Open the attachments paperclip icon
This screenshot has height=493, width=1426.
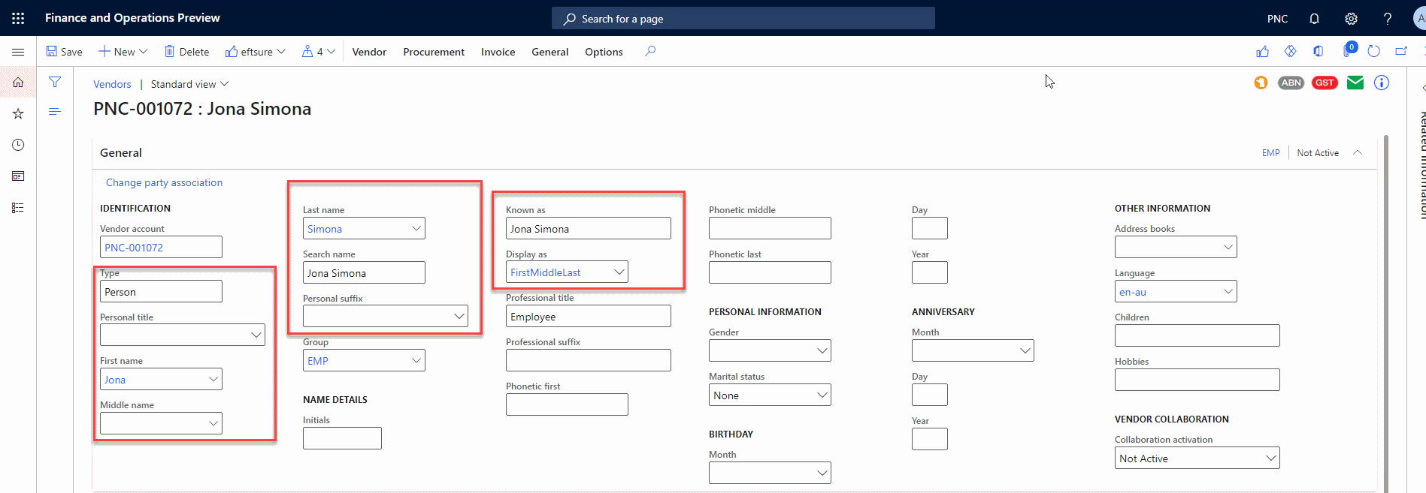pos(1349,50)
